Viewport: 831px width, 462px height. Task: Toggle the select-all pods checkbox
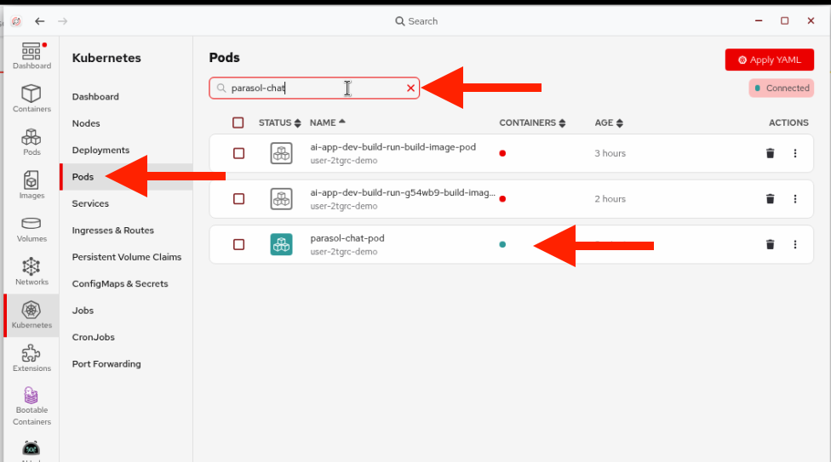tap(238, 123)
